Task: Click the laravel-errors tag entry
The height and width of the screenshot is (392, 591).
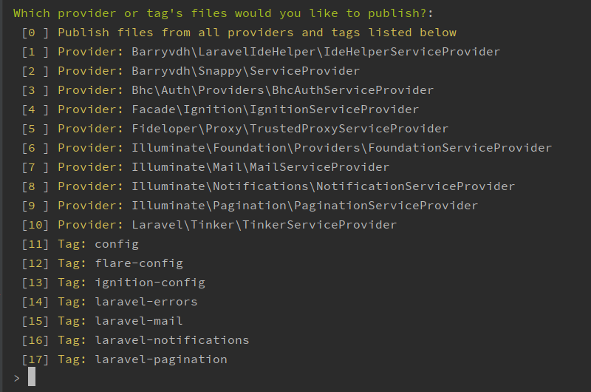Action: [127, 302]
